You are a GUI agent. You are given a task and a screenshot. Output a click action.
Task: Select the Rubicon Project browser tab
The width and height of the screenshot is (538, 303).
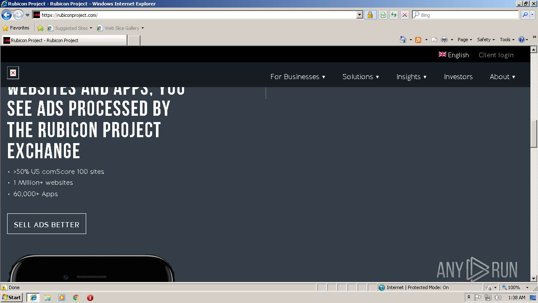click(64, 40)
